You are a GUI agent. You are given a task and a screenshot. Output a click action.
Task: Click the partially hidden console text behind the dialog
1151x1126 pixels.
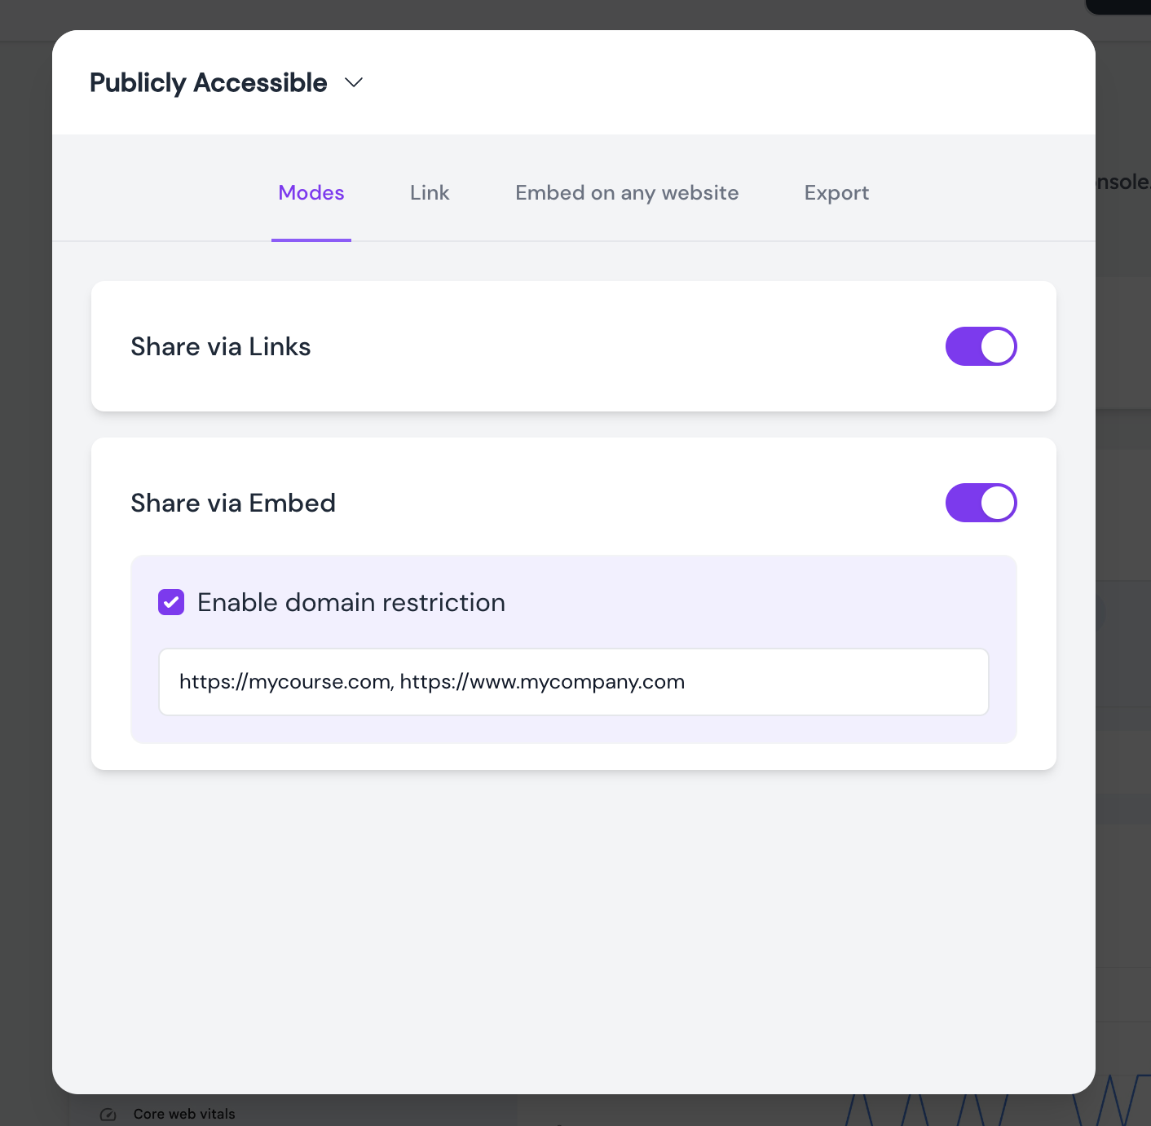[x=1123, y=181]
